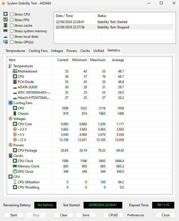Image resolution: width=179 pixels, height=221 pixels.
Task: Open the Preferences dialog
Action: 136,215
